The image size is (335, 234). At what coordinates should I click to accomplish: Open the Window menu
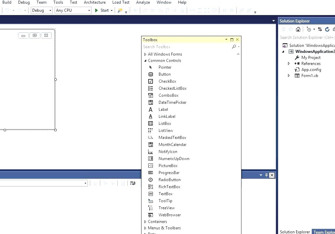(164, 2)
